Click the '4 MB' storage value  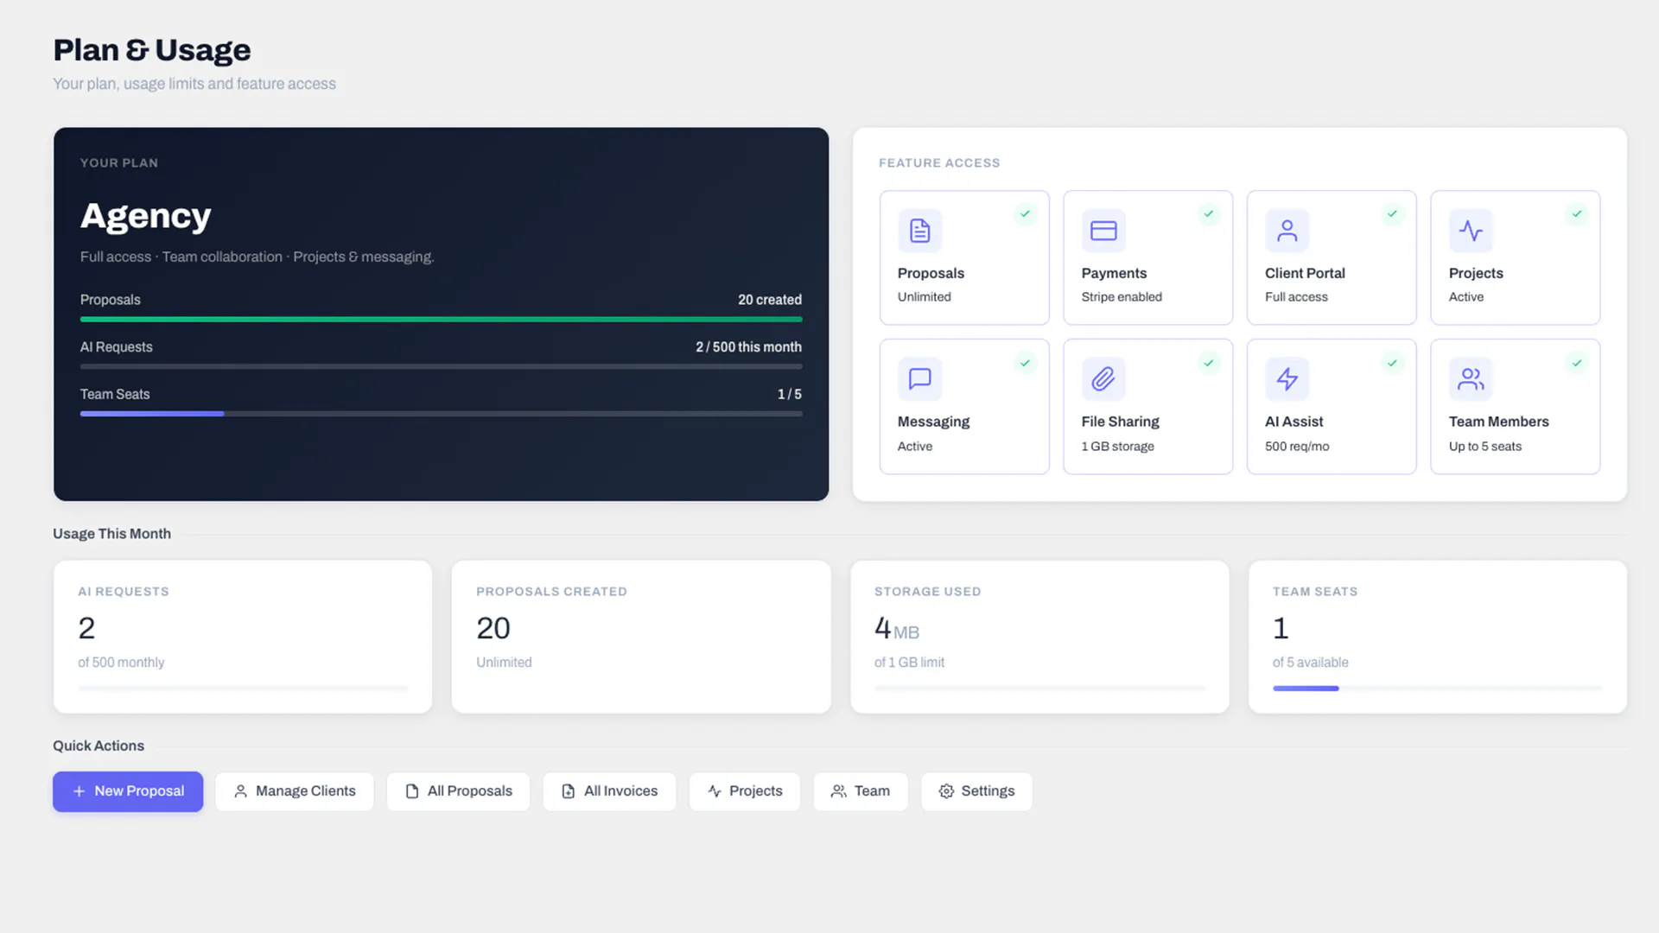click(x=897, y=628)
